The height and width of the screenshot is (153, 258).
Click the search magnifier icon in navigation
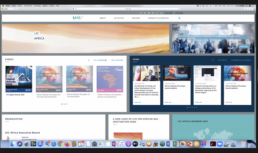pos(180,18)
